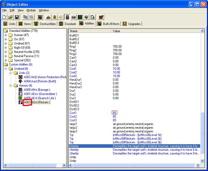Image resolution: width=208 pixels, height=171 pixels.
Task: Click the New file toolbar icon
Action: pyautogui.click(x=4, y=17)
